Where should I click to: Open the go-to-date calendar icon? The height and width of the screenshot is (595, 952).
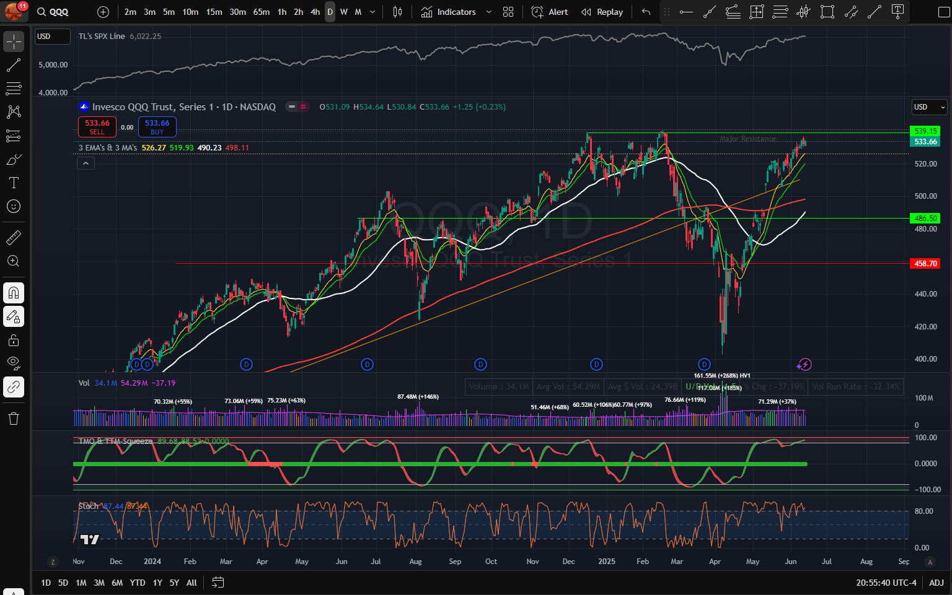point(218,582)
